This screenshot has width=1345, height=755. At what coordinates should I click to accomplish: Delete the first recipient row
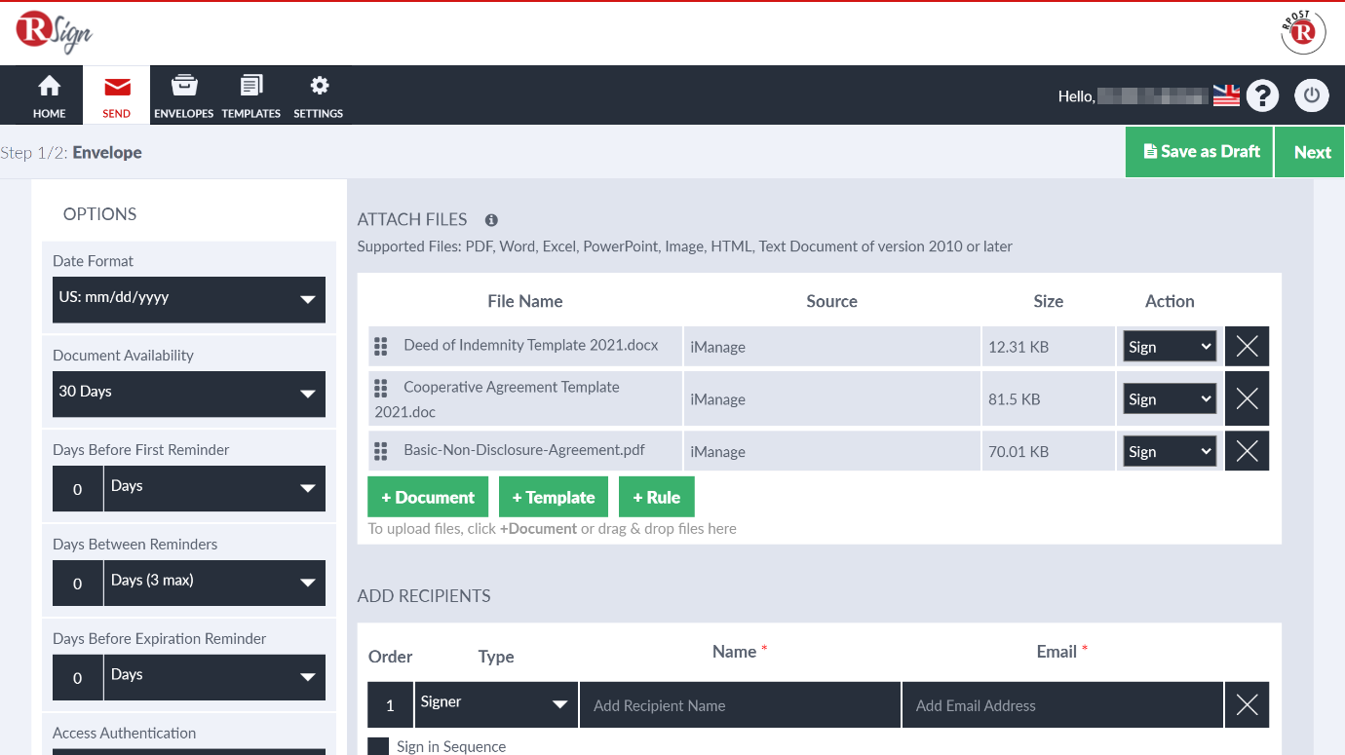click(x=1247, y=705)
